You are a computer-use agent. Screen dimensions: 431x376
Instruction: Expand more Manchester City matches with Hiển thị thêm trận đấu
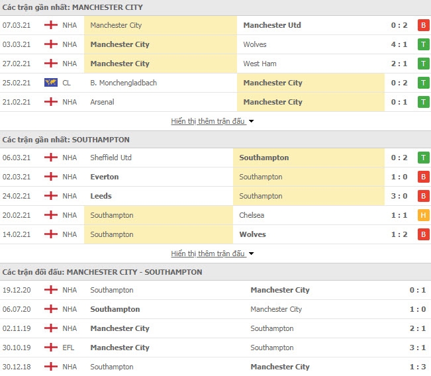tap(208, 121)
